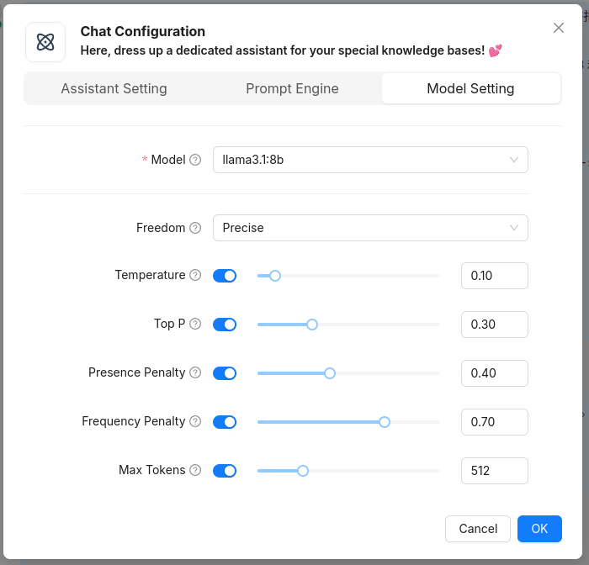589x565 pixels.
Task: Click the Top P help icon
Action: tap(195, 324)
